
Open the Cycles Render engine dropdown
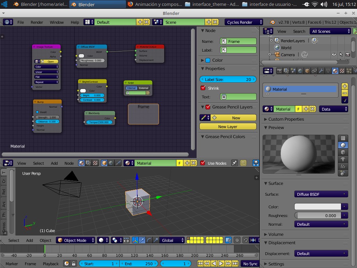click(243, 22)
